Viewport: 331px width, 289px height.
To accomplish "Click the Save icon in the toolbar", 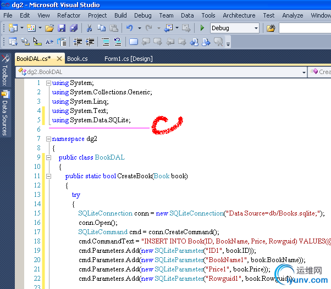I will point(62,28).
